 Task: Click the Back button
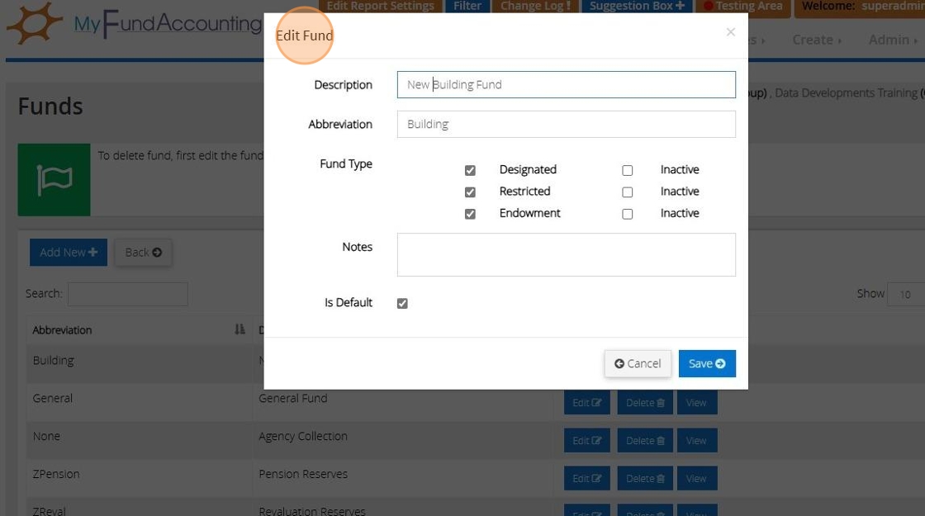tap(144, 253)
